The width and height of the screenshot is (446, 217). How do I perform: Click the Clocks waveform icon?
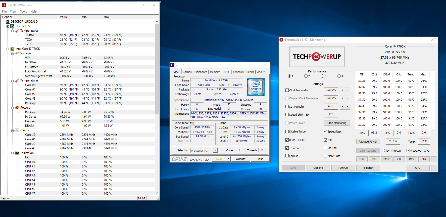click(17, 130)
